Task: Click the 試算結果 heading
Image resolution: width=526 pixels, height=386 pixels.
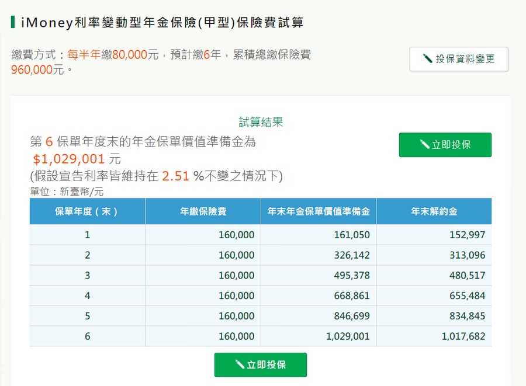Action: 261,122
